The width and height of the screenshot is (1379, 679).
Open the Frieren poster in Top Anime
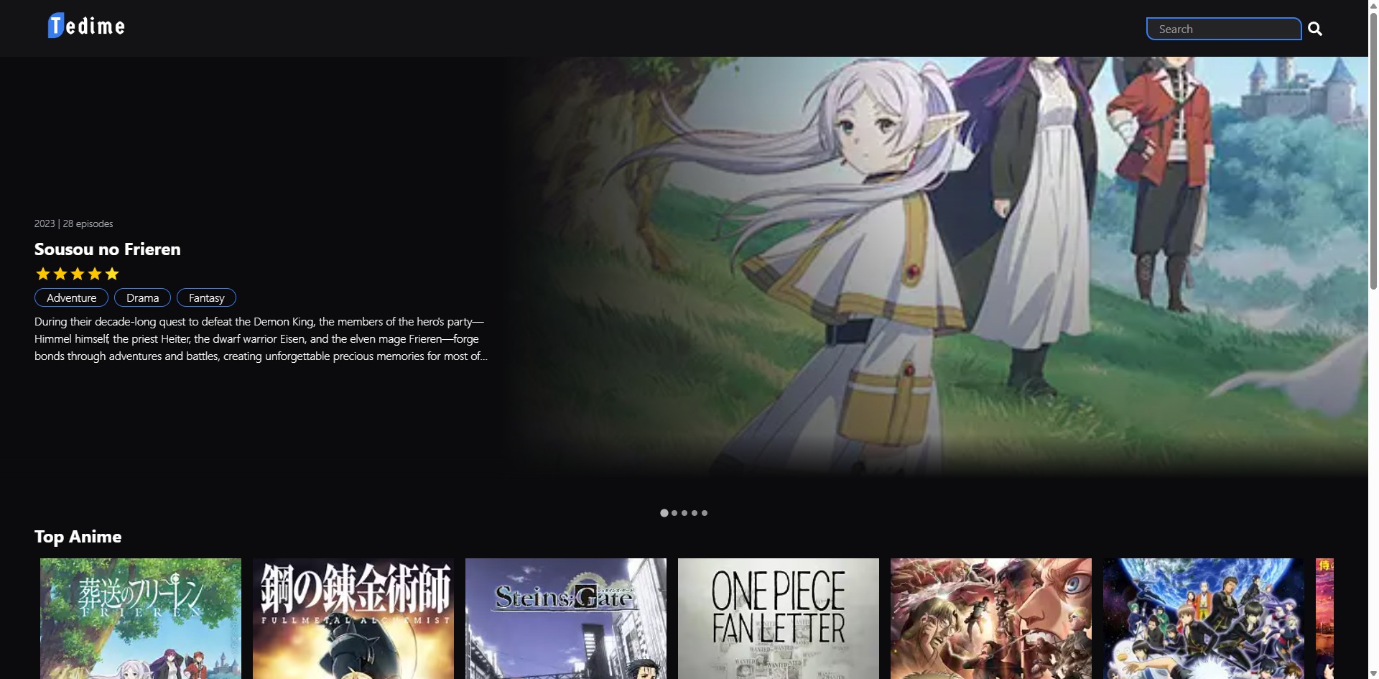(x=141, y=618)
